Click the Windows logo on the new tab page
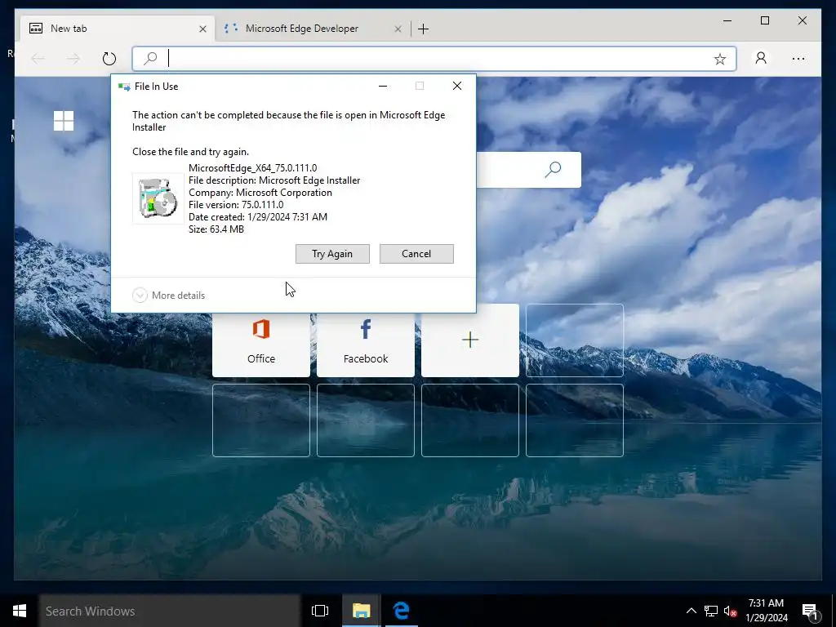 [64, 121]
